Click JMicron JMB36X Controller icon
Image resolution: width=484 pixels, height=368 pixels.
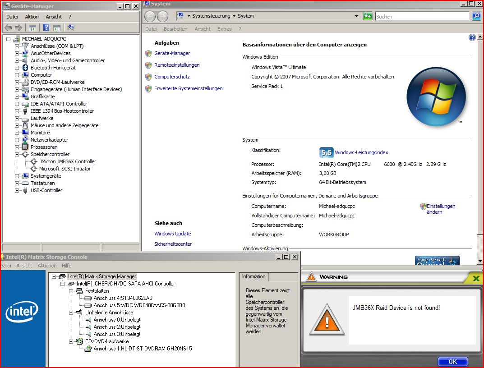pyautogui.click(x=34, y=161)
